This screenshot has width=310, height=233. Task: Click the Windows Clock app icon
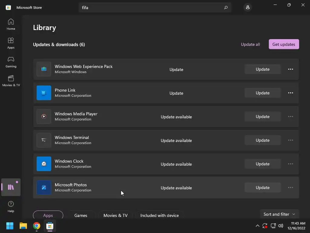coord(44,164)
